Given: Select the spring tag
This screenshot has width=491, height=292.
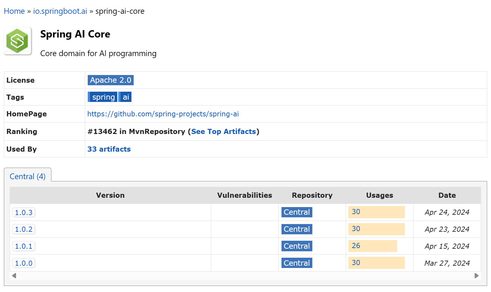Looking at the screenshot, I should (103, 97).
